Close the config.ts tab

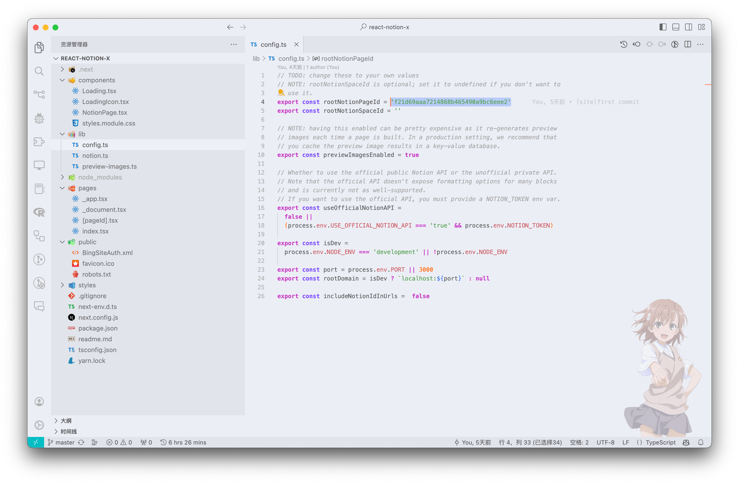coord(296,44)
